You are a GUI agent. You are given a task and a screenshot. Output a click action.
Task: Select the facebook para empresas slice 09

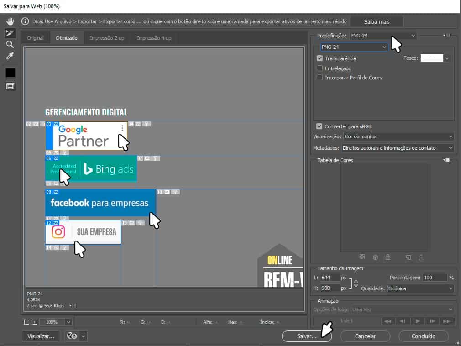click(x=100, y=203)
